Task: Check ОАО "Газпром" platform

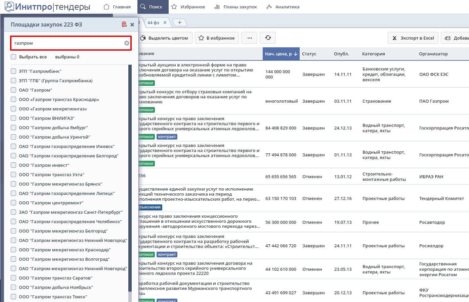Action: pyautogui.click(x=13, y=90)
